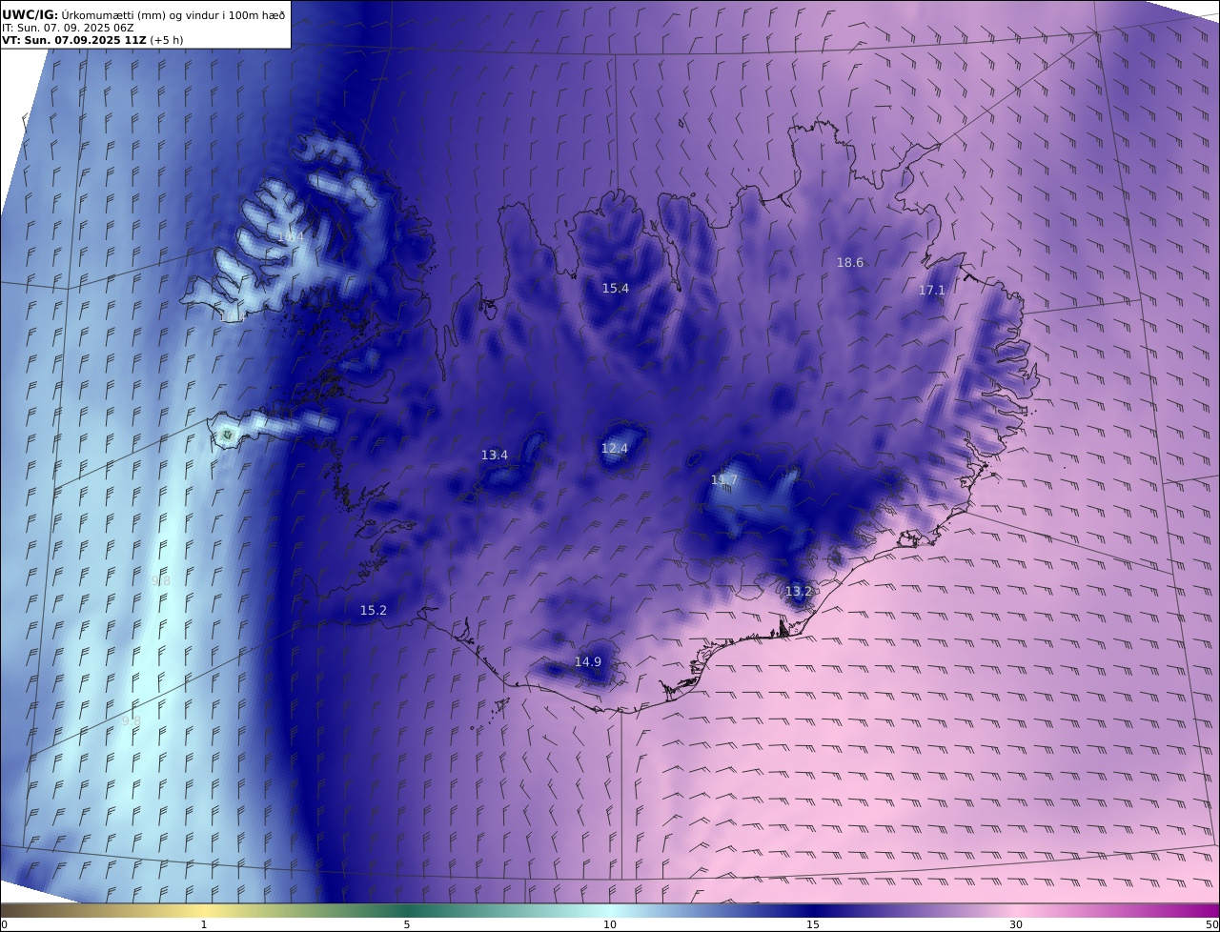Click the color scale tick label 10

pyautogui.click(x=610, y=924)
